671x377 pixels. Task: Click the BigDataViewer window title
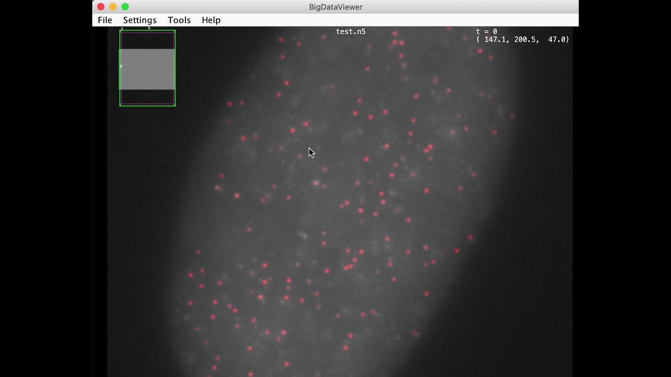click(x=335, y=7)
